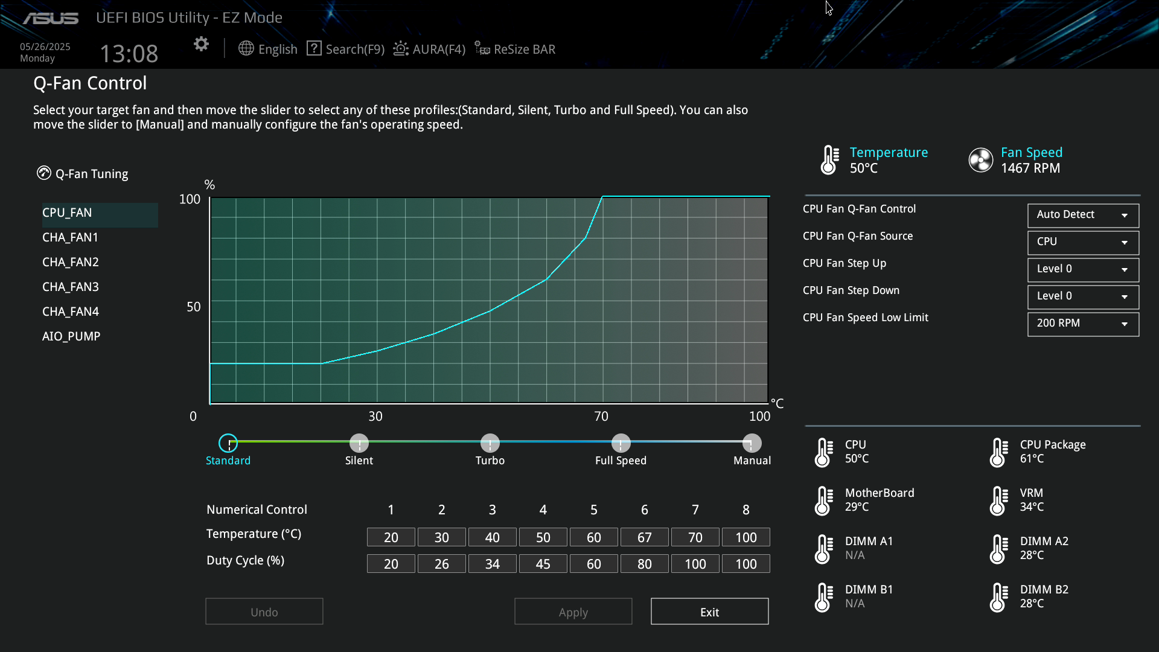The image size is (1159, 652).
Task: Select CHA_FAN1 in fan list
Action: [x=71, y=237]
